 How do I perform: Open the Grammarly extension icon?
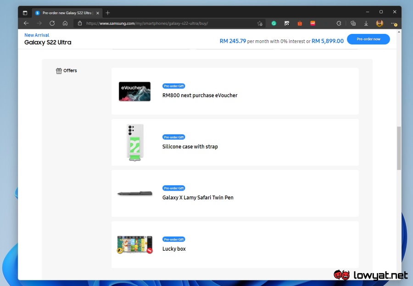274,23
